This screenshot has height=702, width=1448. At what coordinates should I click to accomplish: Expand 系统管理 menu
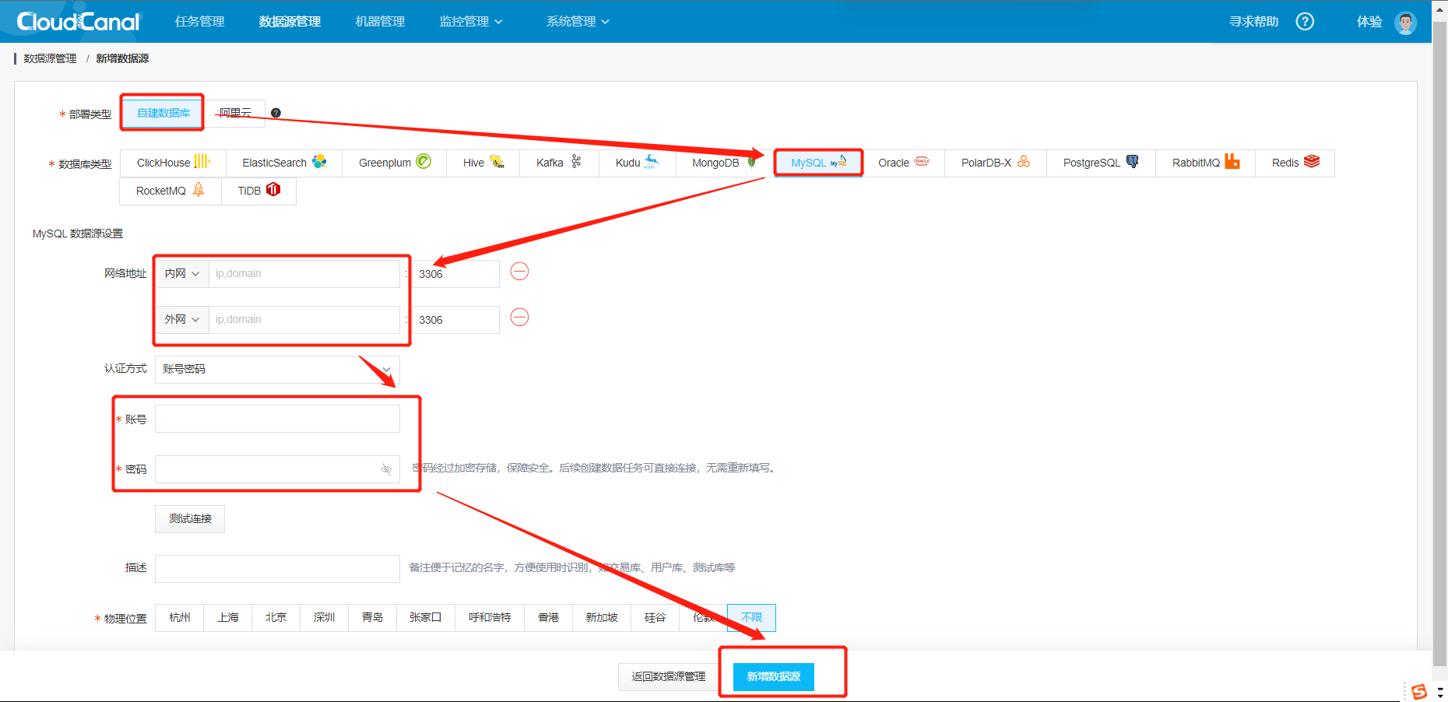tap(578, 22)
